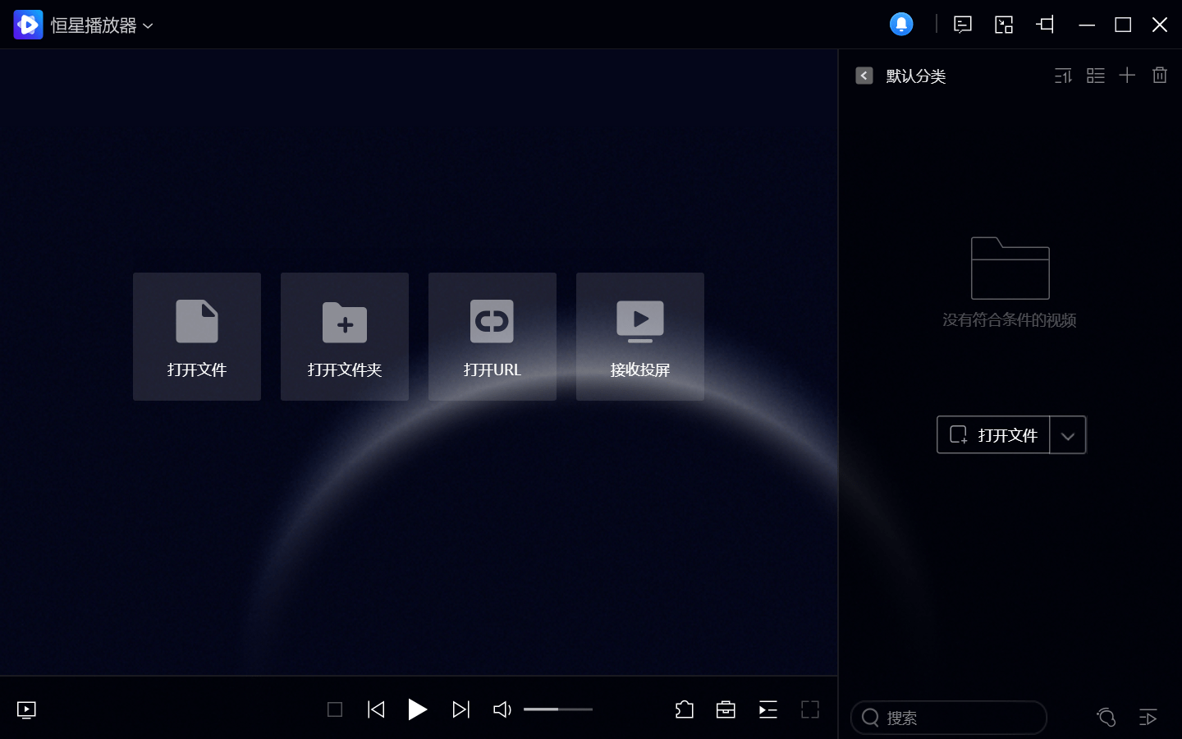Open playlist sort options icon

pyautogui.click(x=1063, y=76)
